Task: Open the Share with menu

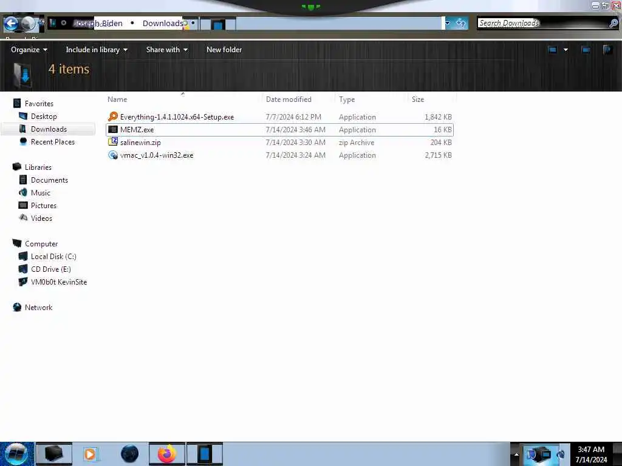Action: (x=166, y=50)
